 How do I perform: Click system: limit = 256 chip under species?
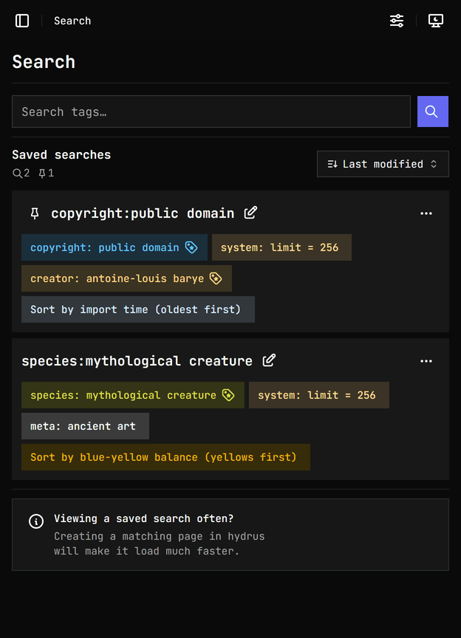click(319, 395)
